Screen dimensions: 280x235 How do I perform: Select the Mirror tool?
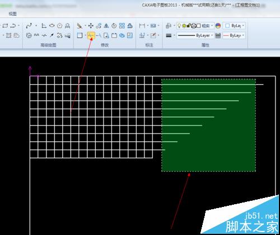(106, 26)
